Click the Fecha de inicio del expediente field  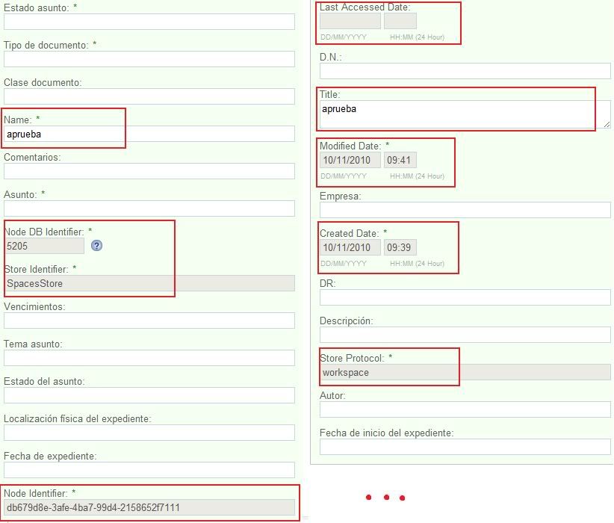[465, 447]
